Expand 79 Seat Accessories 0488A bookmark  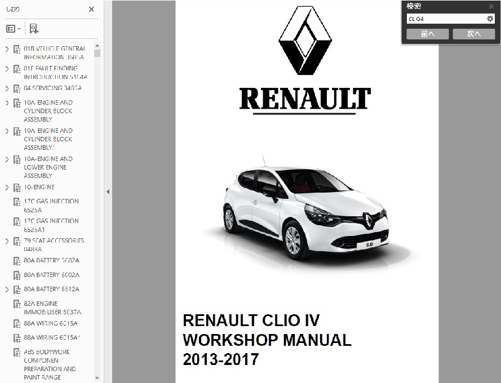[7, 241]
